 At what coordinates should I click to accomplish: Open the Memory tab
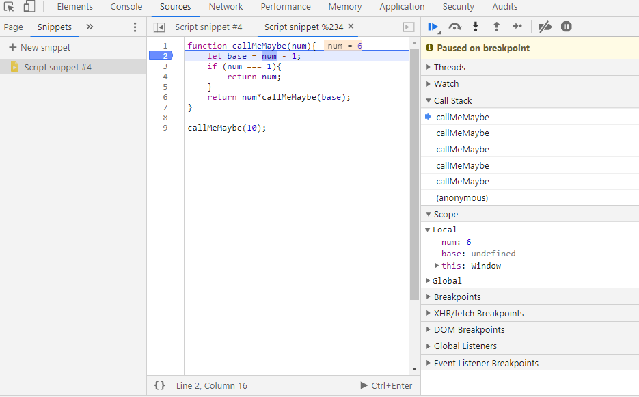point(345,7)
